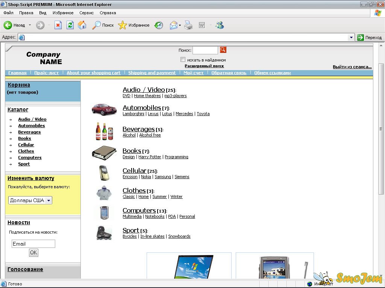385x288 pixels.
Task: Open Обратная связь link
Action: point(229,73)
